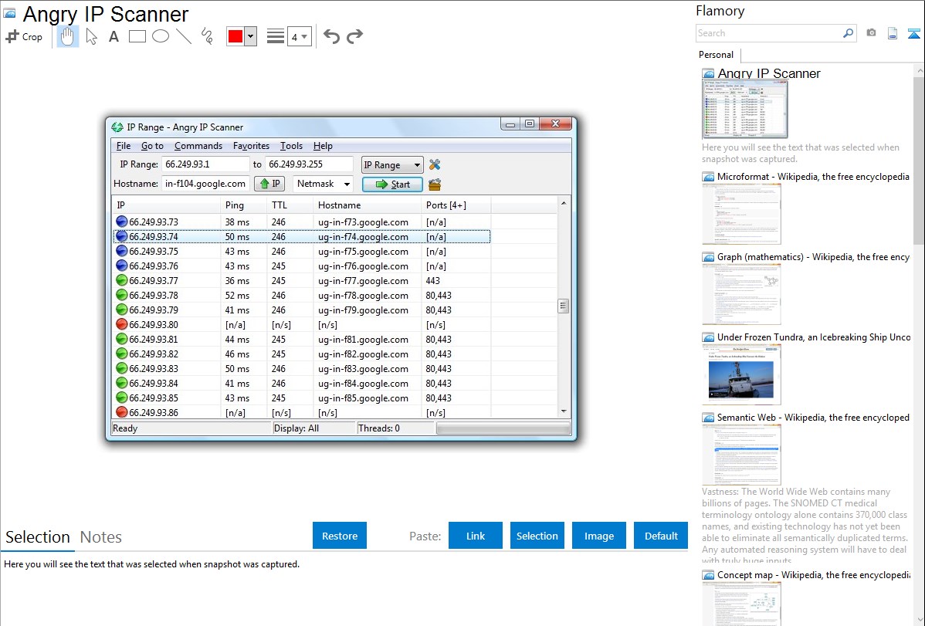Click the blue status icon for 66.249.93.73
The height and width of the screenshot is (626, 925).
click(121, 222)
